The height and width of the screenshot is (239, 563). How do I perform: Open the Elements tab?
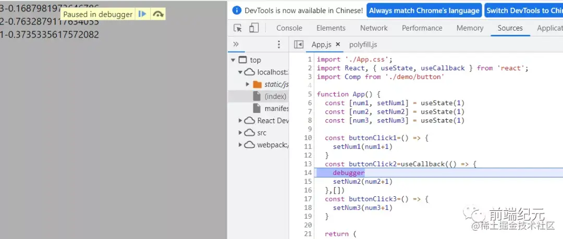[331, 28]
